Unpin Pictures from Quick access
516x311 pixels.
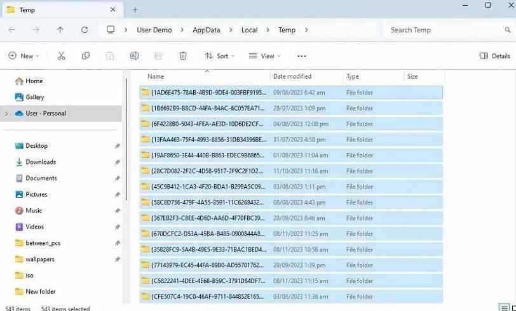click(x=117, y=194)
